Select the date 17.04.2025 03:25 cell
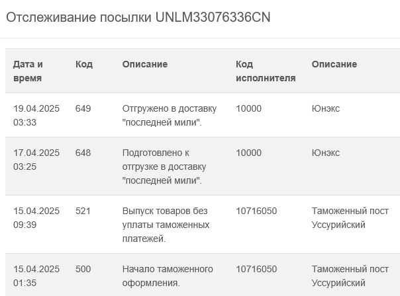Screen dimensions: 400x296 tap(36, 159)
